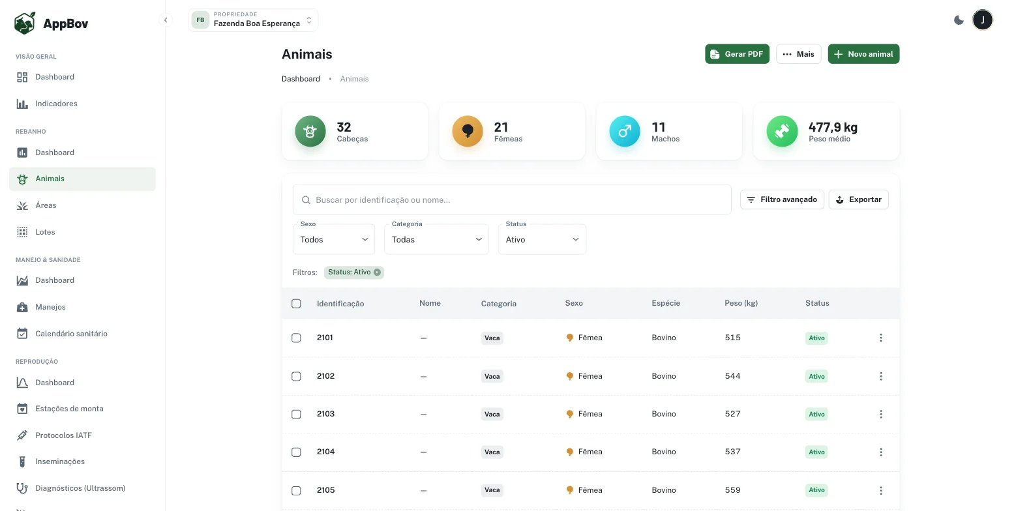Open Calendário sanitário in the sidebar
Viewport: 1016px width, 511px height.
pyautogui.click(x=82, y=334)
